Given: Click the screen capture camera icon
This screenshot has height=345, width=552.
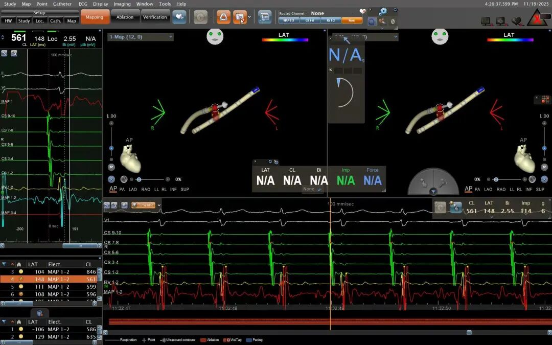Looking at the screenshot, I should click(240, 17).
